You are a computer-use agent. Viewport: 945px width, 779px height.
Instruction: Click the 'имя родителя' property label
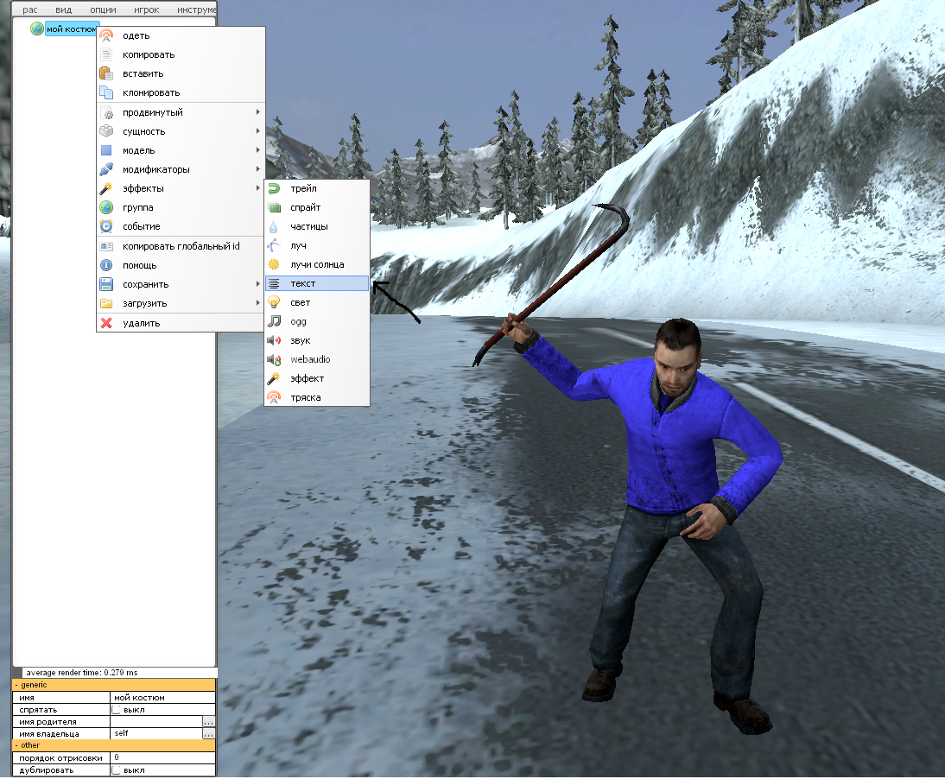pos(48,722)
